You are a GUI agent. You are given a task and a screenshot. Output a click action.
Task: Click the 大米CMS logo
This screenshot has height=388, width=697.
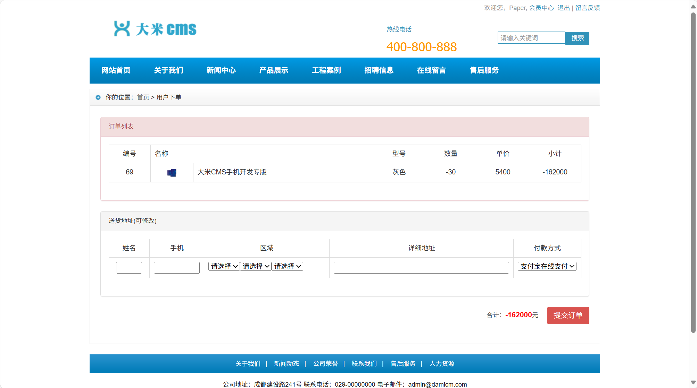[x=155, y=29]
